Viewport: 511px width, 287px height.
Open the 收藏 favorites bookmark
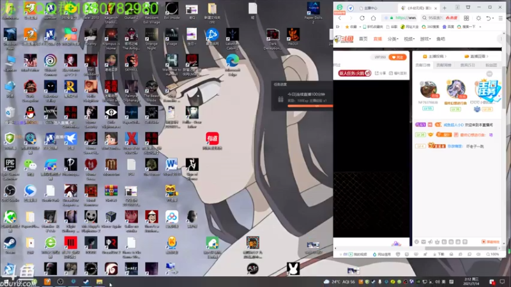point(351,27)
